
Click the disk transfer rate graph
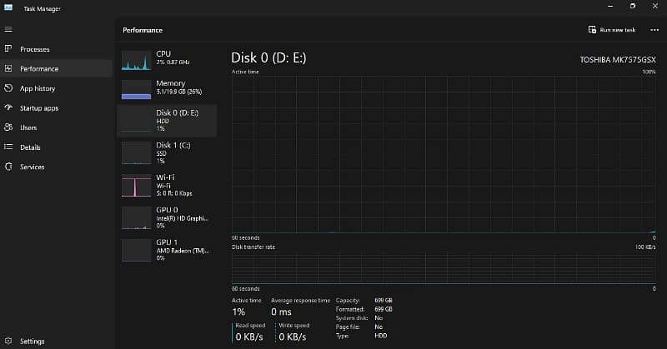pos(443,267)
